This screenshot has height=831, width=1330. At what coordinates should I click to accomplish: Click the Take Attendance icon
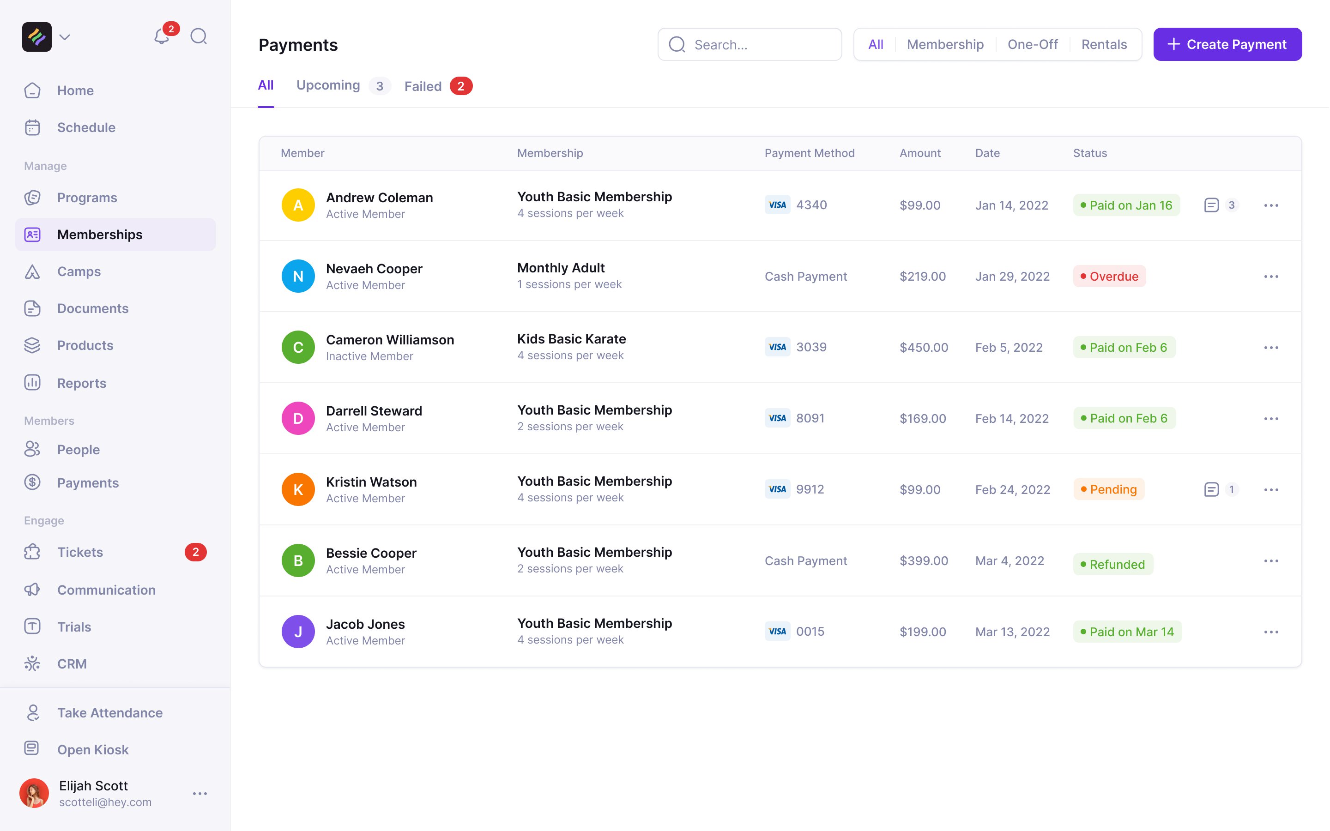click(32, 712)
